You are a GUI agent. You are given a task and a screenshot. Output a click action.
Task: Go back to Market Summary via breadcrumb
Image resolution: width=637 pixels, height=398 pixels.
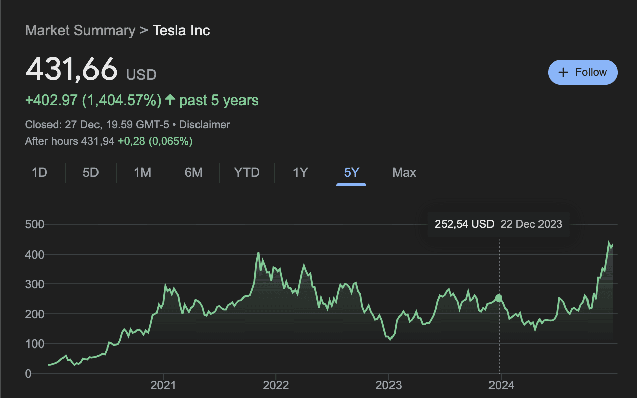click(x=80, y=30)
